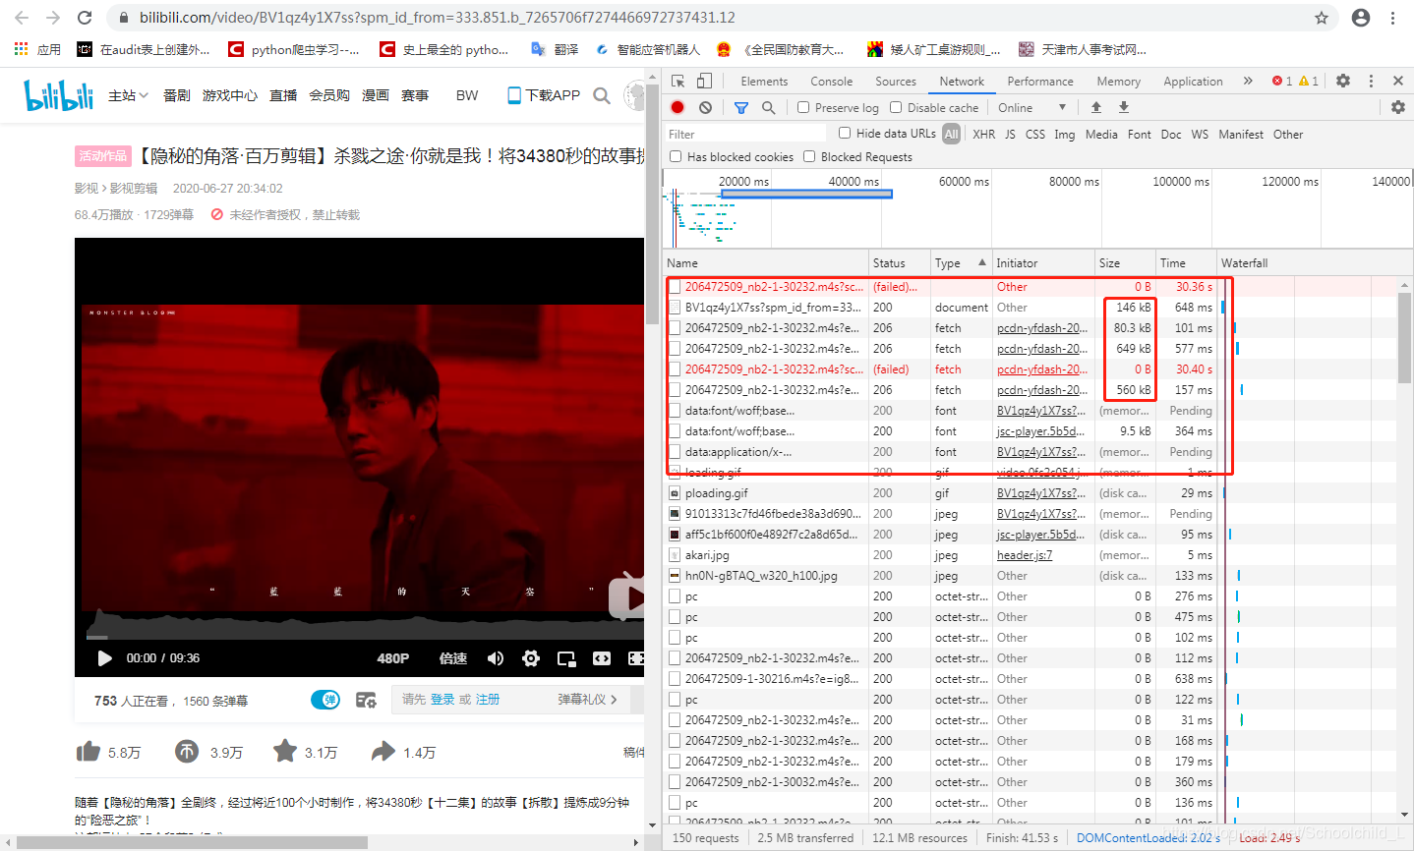
Task: Give coins to the video
Action: [187, 752]
